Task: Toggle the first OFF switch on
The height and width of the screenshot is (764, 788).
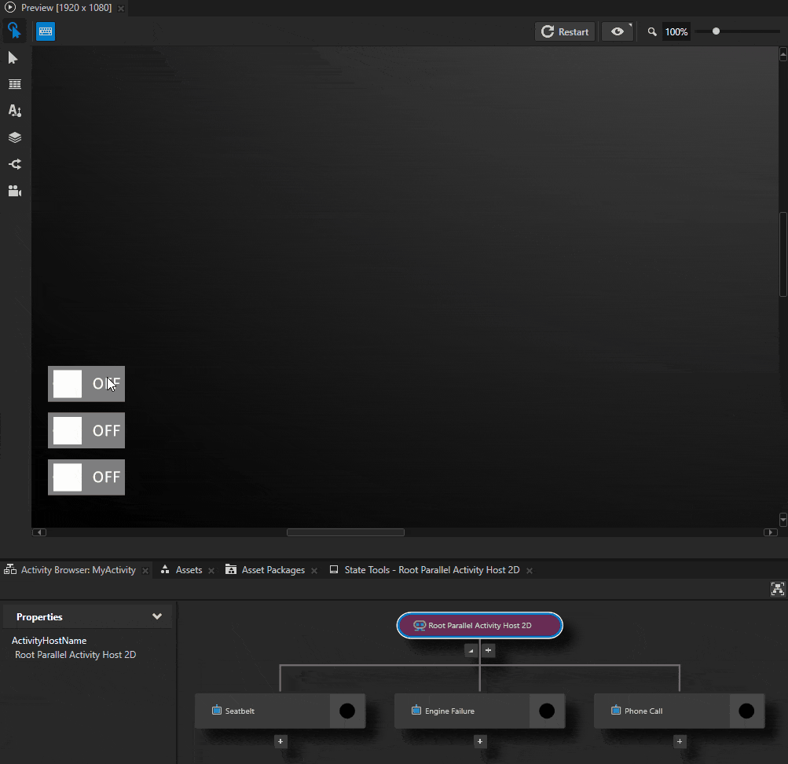Action: click(86, 384)
